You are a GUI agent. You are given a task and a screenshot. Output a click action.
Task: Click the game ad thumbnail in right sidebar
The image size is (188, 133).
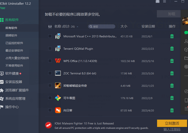point(185,21)
